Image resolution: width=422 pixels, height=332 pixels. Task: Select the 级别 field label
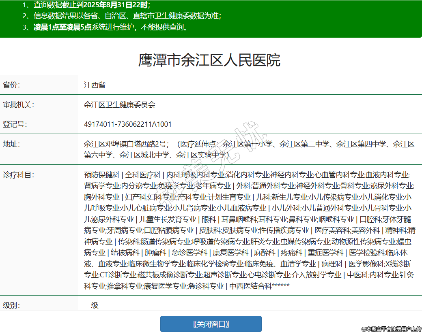click(11, 305)
